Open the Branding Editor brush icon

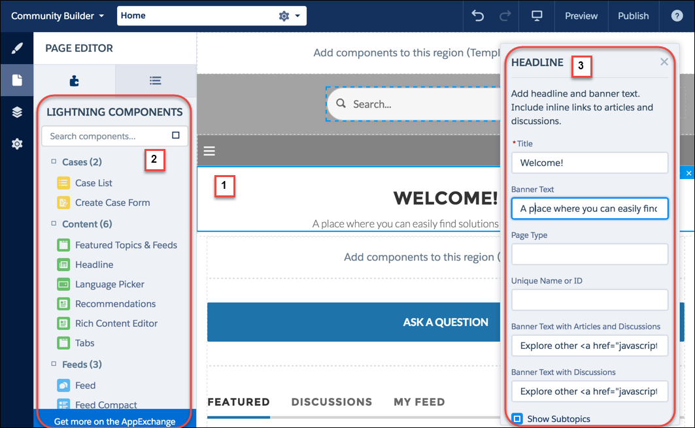pyautogui.click(x=17, y=48)
